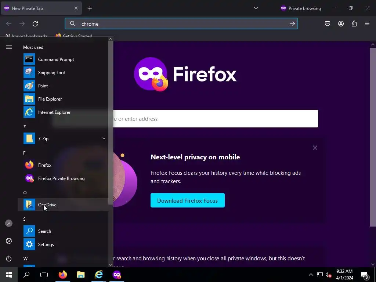Open the user account icon in Start menu
376x282 pixels.
9,223
